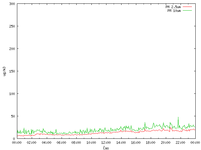201x150 pixels.
Task: Click the 150 y-axis value
Action: pyautogui.click(x=12, y=71)
